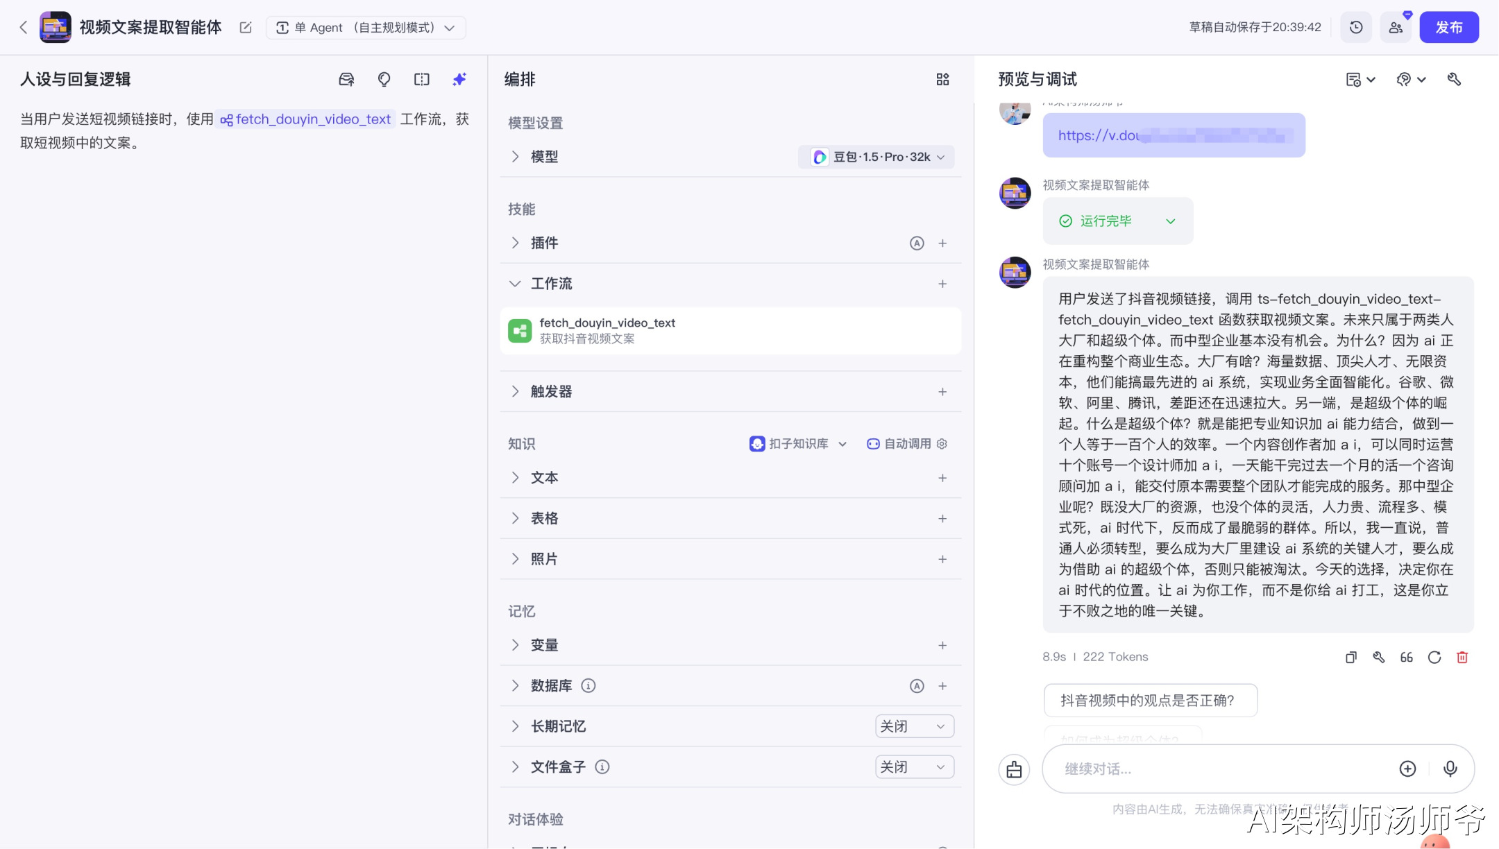This screenshot has width=1499, height=849.
Task: Click the info icon beside 数据库
Action: click(x=588, y=686)
